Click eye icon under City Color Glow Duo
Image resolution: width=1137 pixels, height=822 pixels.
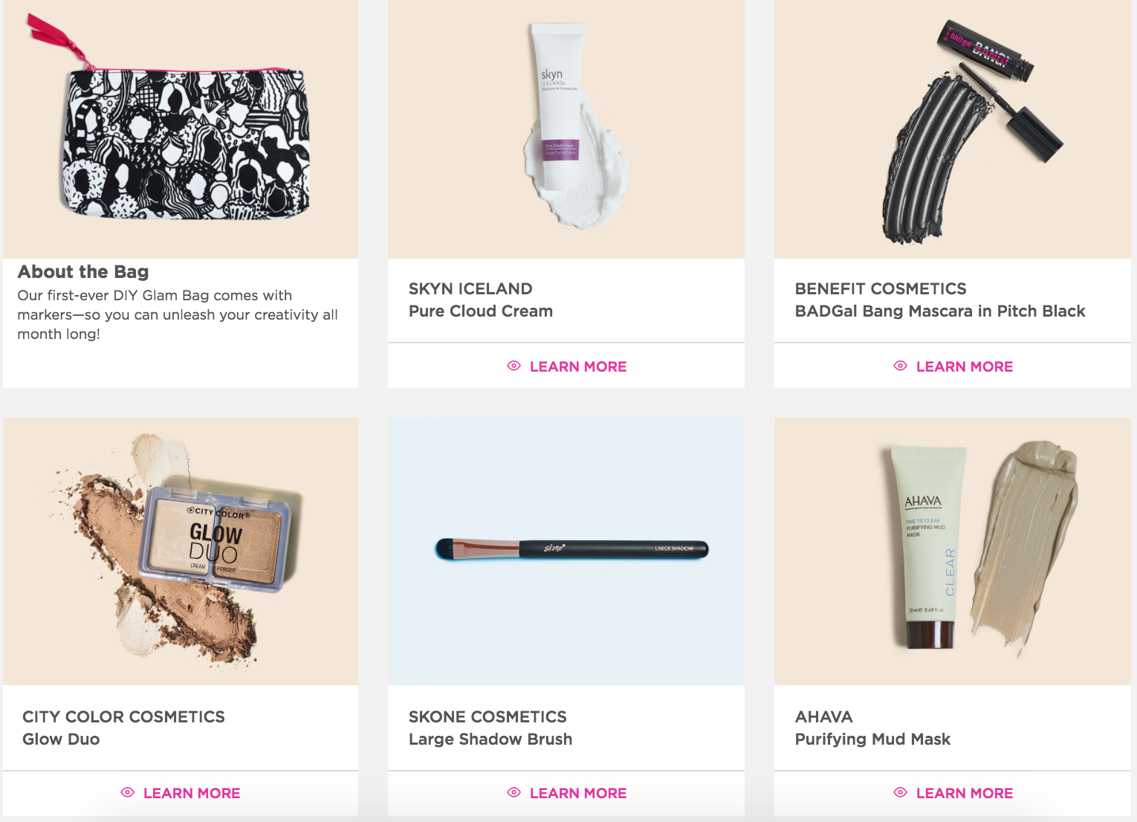[x=127, y=792]
